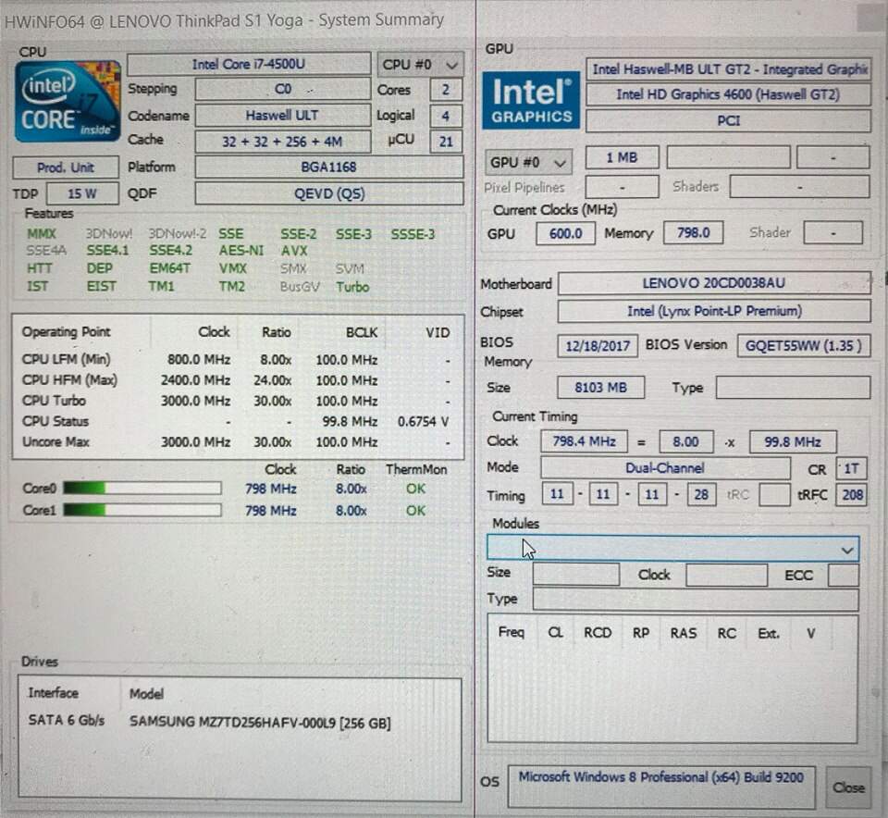Click the LENOVO 20CD0038AU motherboard field
The image size is (888, 818).
[x=714, y=282]
